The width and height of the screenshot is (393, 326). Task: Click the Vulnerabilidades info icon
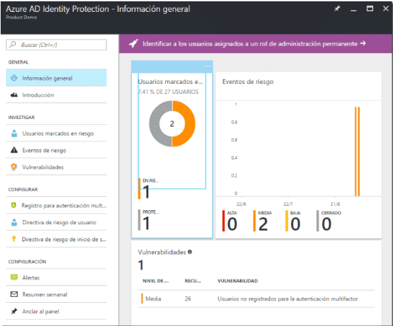[x=190, y=252]
